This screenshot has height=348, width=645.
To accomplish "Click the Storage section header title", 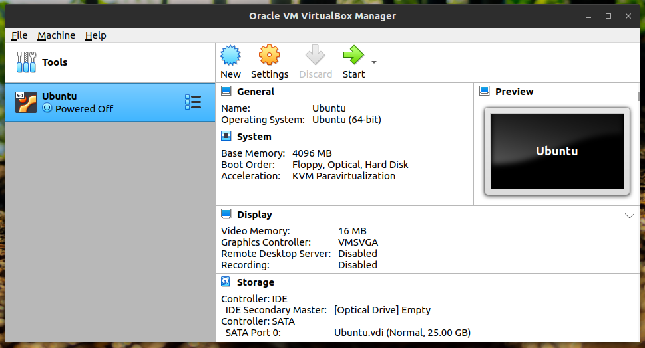I will coord(256,282).
